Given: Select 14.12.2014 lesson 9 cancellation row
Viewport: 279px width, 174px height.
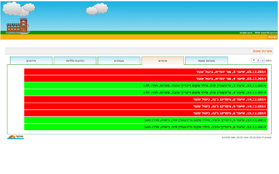Looking at the screenshot, I should coord(146,106).
